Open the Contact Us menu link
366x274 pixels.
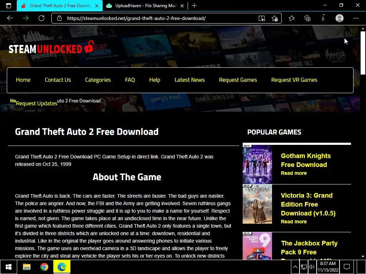pos(58,80)
